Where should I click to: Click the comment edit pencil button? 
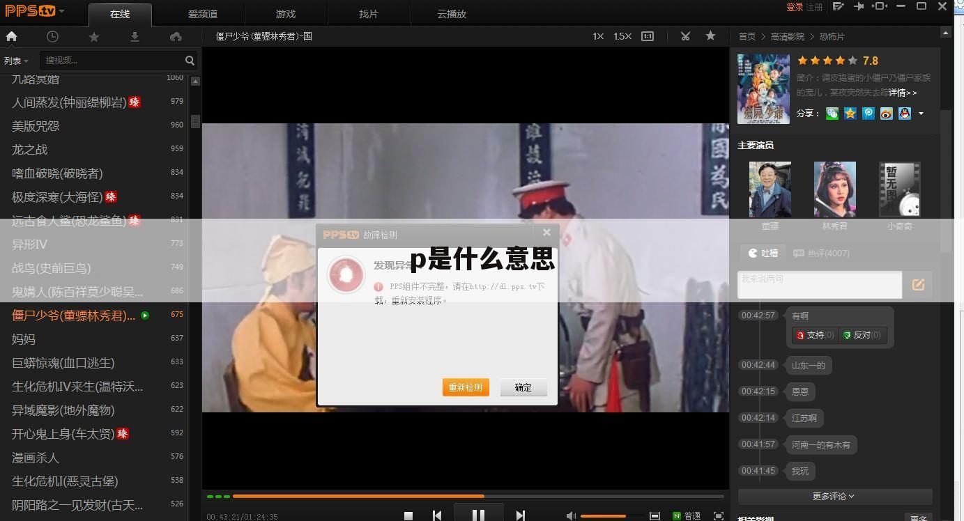pyautogui.click(x=918, y=284)
